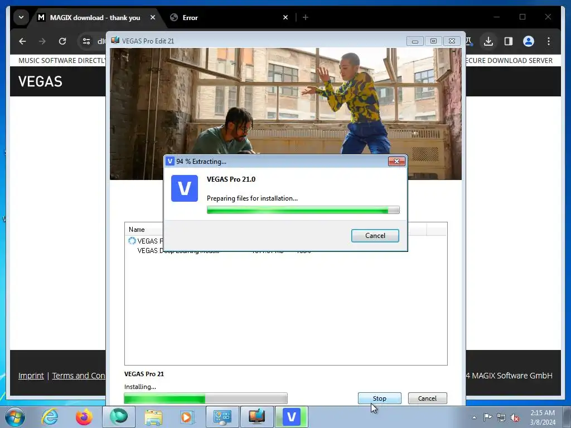Open the tab search dropdown in Chrome
This screenshot has width=571, height=428.
tap(21, 17)
